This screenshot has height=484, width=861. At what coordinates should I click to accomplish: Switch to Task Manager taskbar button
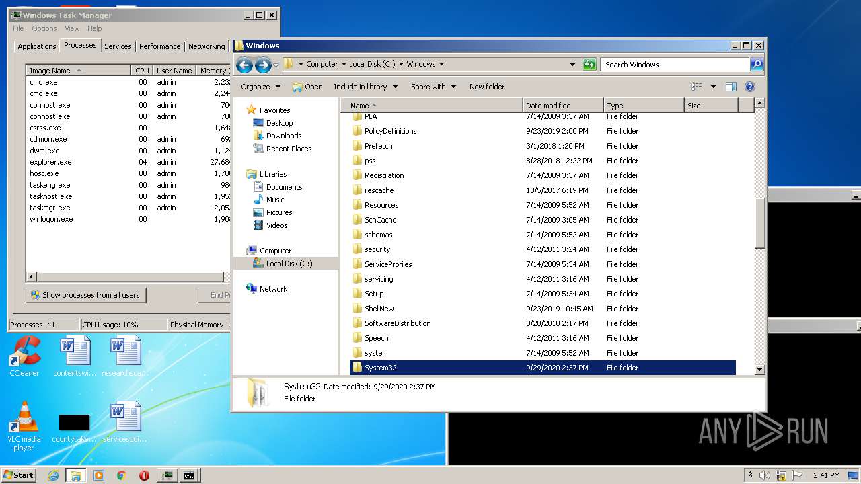pos(167,475)
